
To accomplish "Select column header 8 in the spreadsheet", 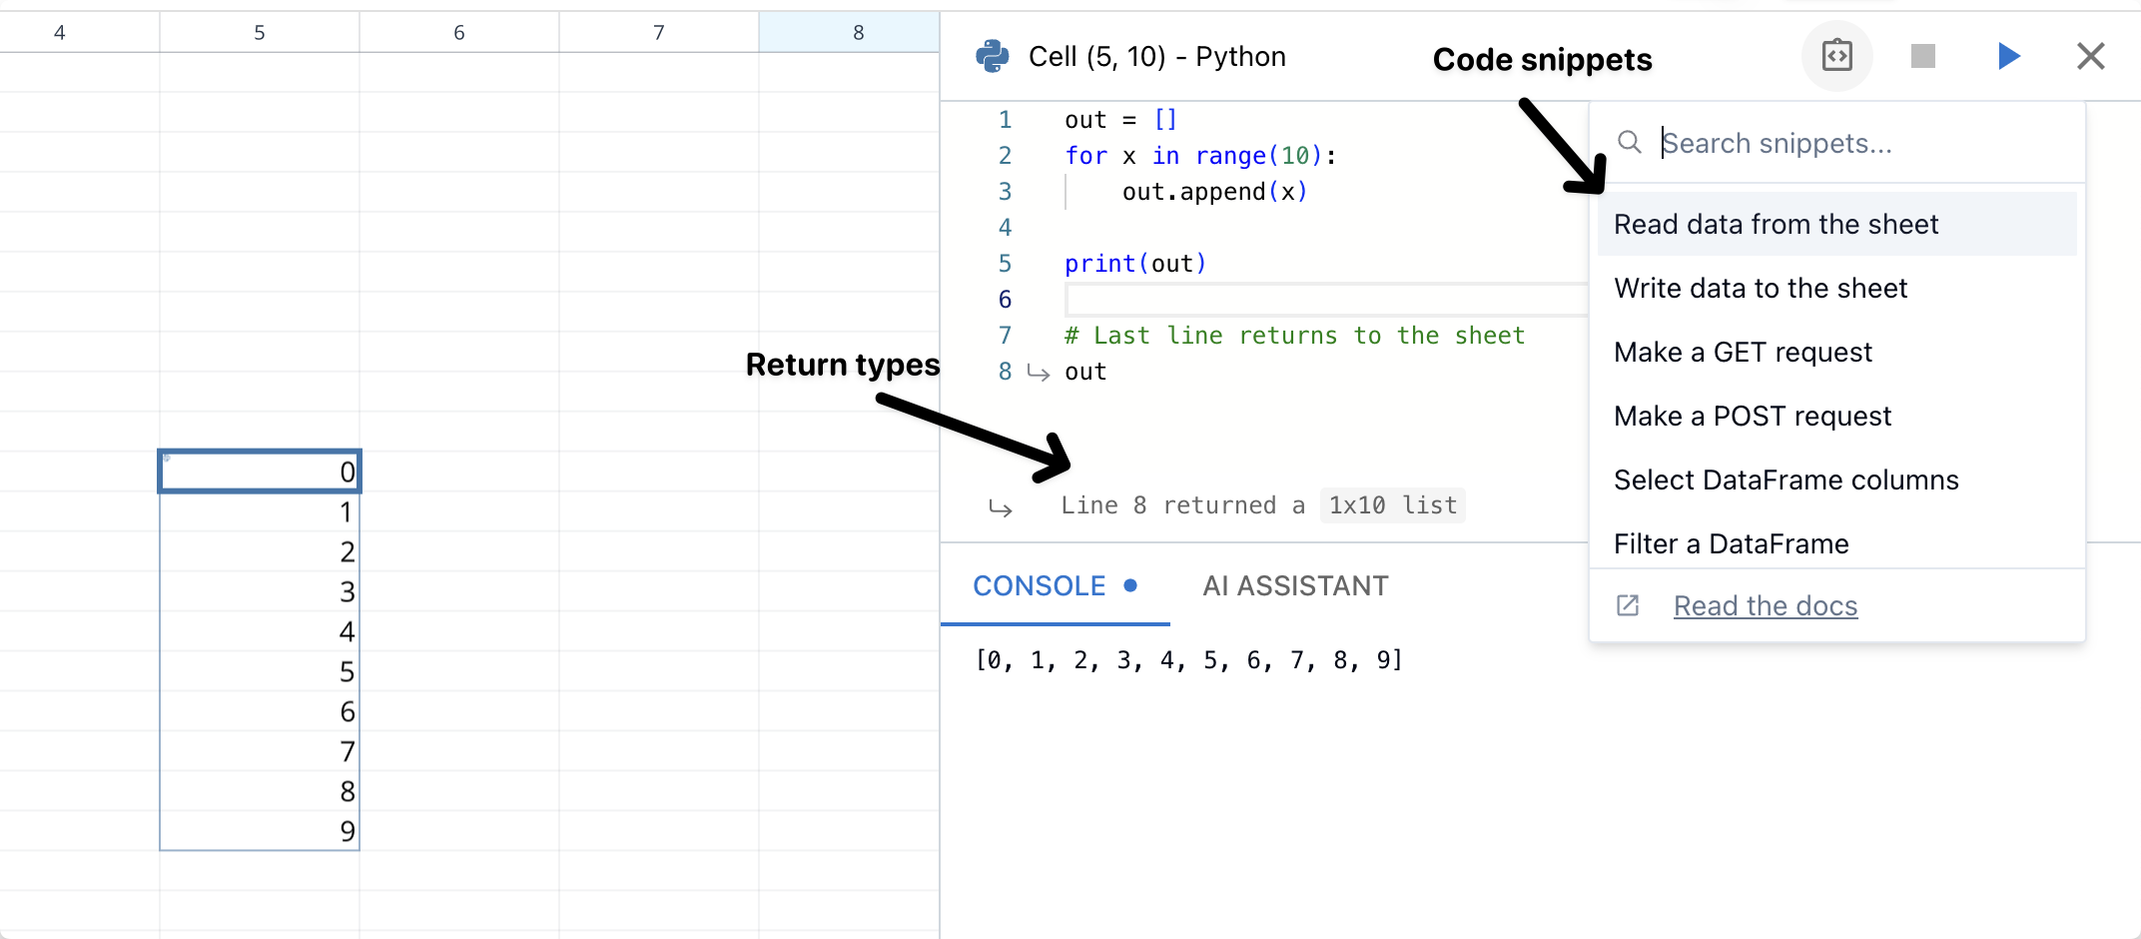I will (858, 31).
